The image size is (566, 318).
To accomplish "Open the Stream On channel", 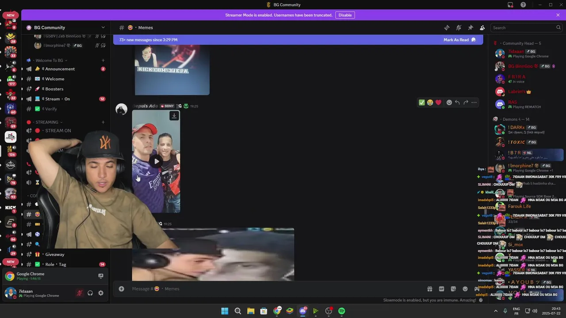I will point(66,99).
